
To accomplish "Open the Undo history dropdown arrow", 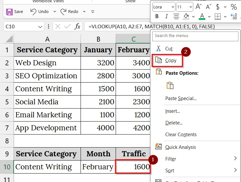I will (55, 12).
